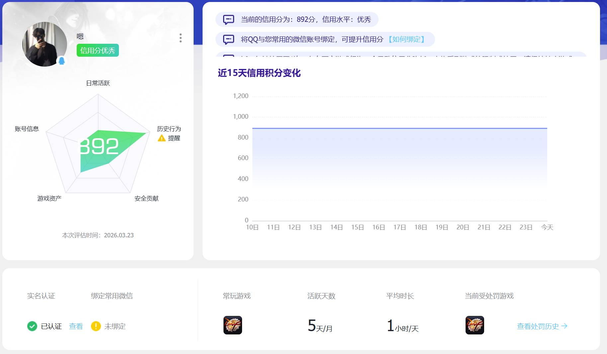Viewport: 607px width, 354px height.
Task: Open the 【如何绑定】 link
Action: point(407,39)
